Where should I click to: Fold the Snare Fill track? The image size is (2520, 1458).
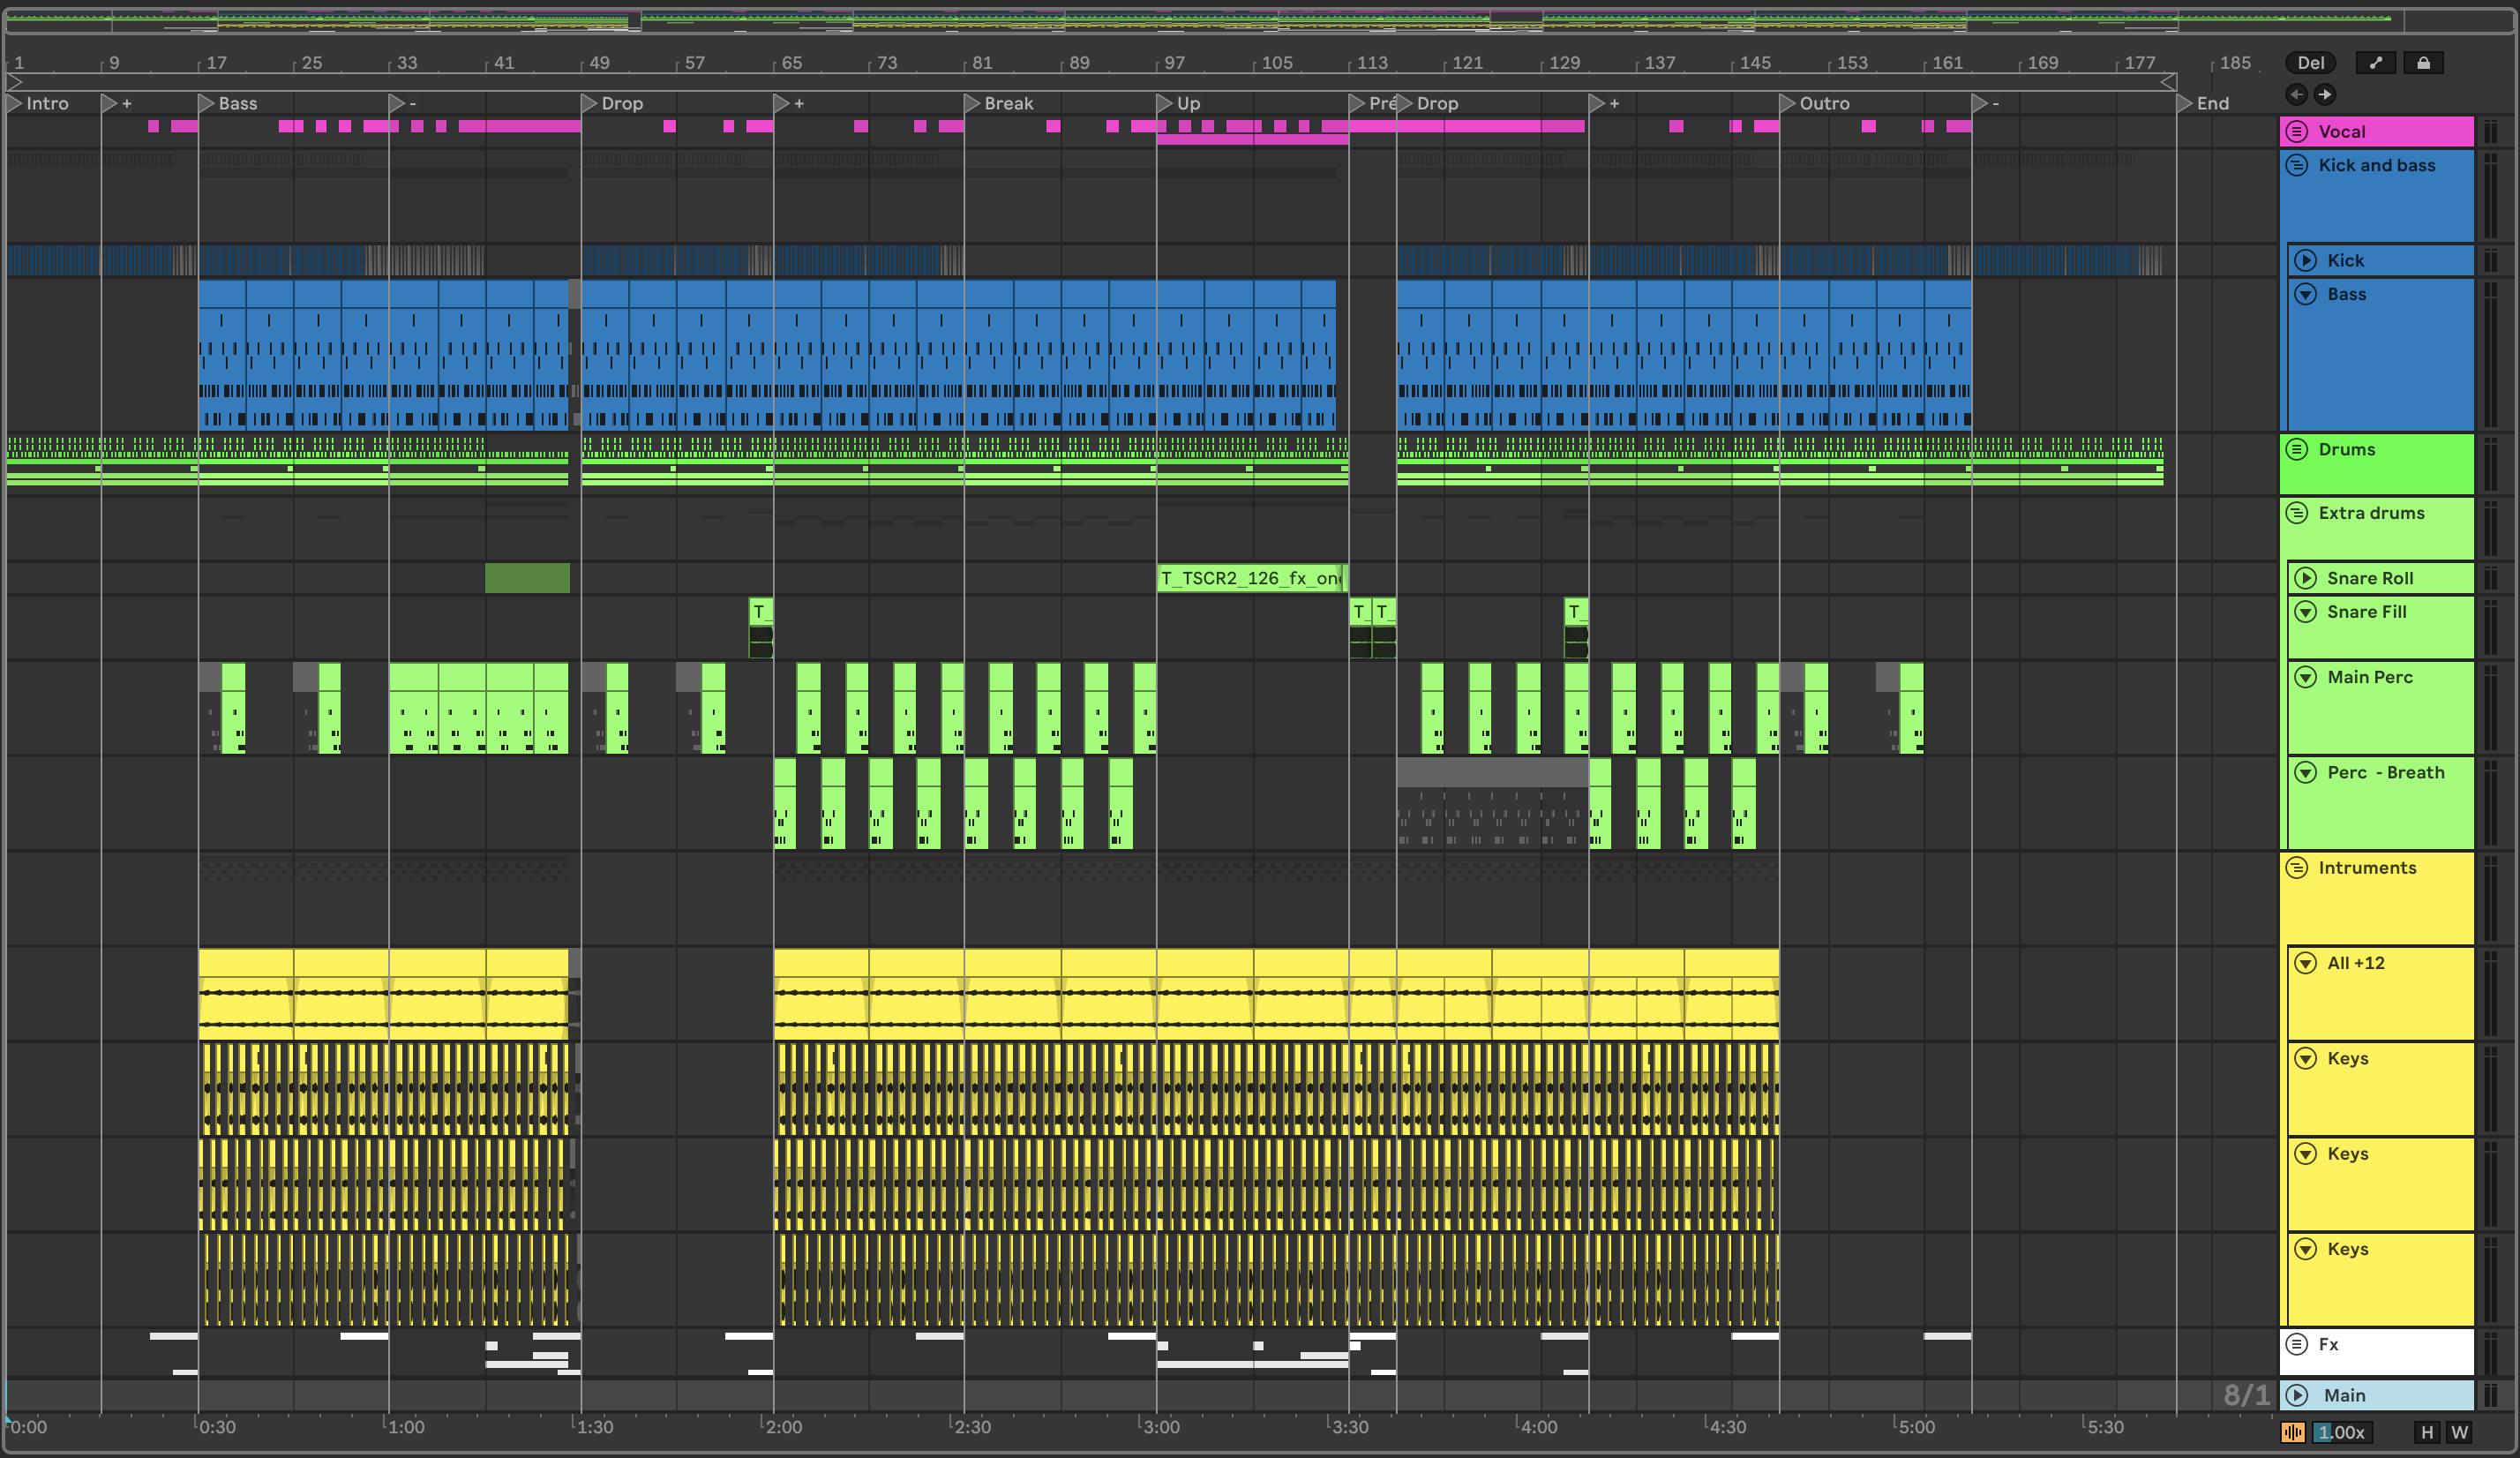click(x=2305, y=612)
